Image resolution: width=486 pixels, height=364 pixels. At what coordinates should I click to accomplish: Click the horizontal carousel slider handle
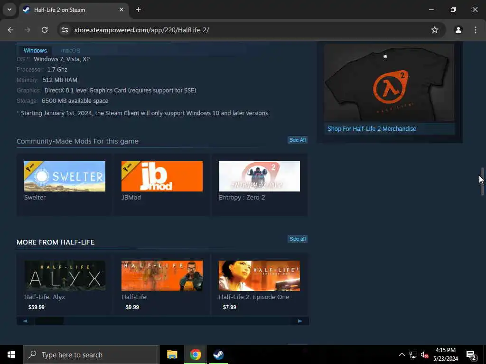[x=49, y=321]
